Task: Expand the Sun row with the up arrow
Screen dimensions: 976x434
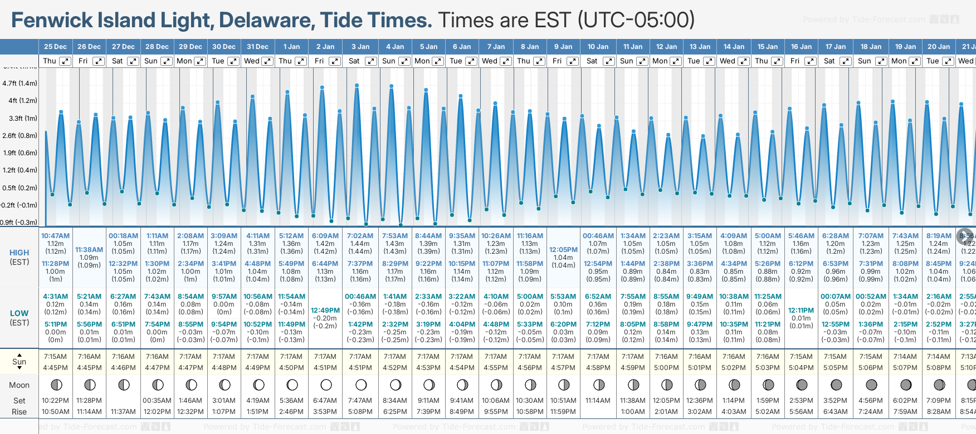Action: pyautogui.click(x=19, y=354)
